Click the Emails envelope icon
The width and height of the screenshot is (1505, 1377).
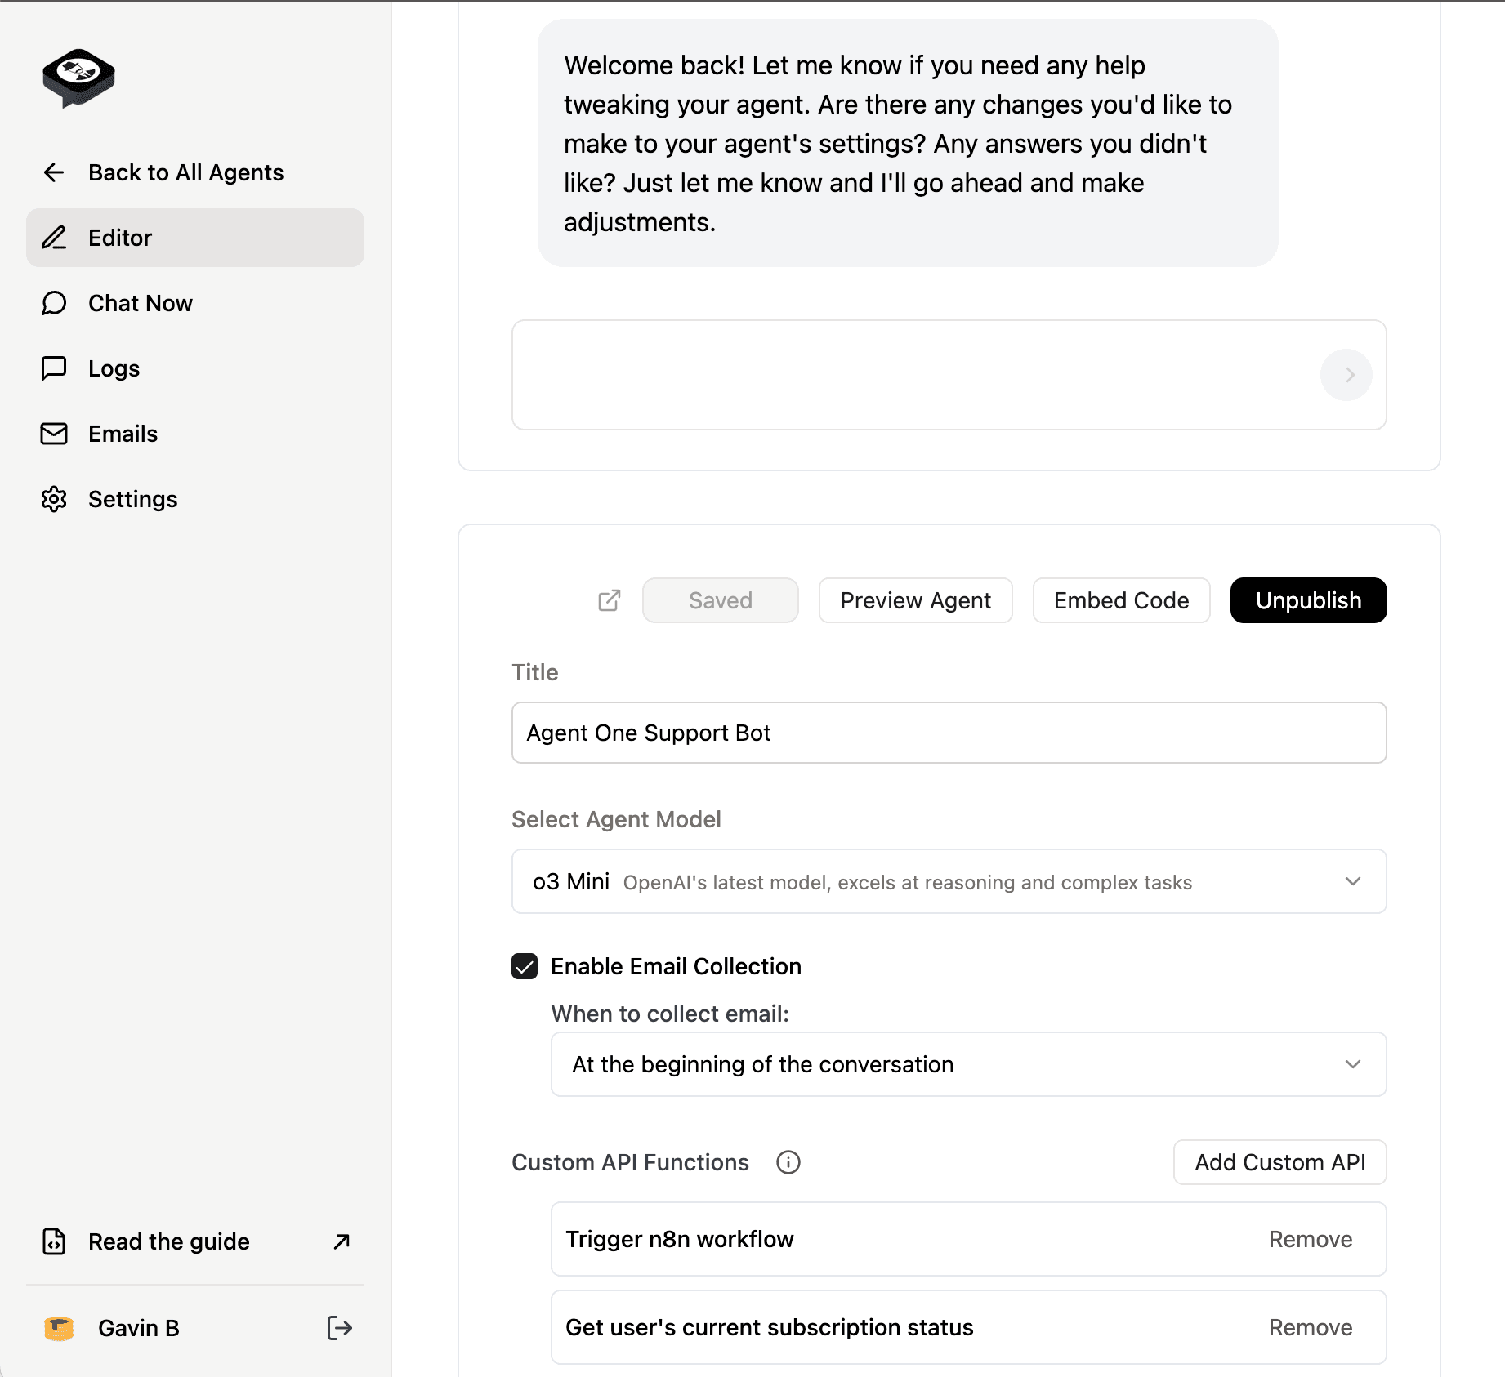tap(53, 434)
